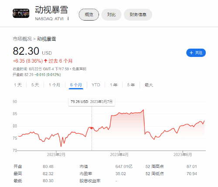Click the 开盘前 82.29 pre-market text
The height and width of the screenshot is (187, 218).
click(x=23, y=75)
